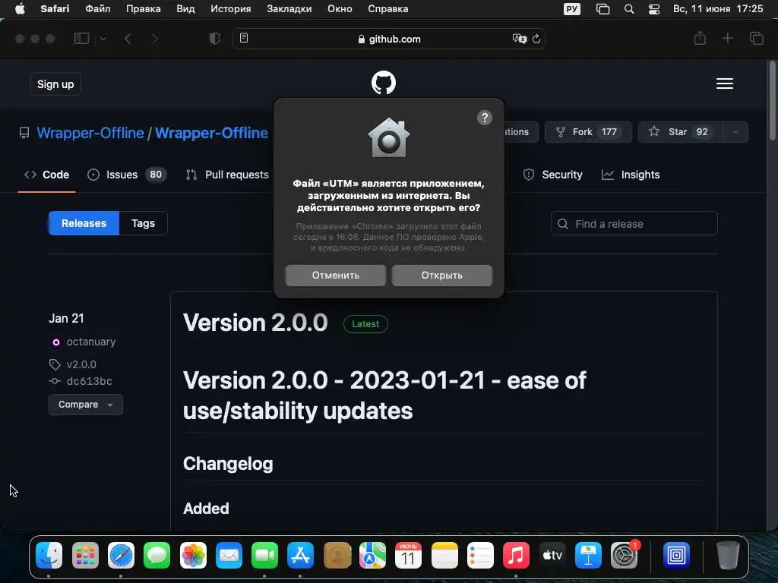The image size is (778, 583).
Task: Open FaceTime from the Dock
Action: (x=264, y=555)
